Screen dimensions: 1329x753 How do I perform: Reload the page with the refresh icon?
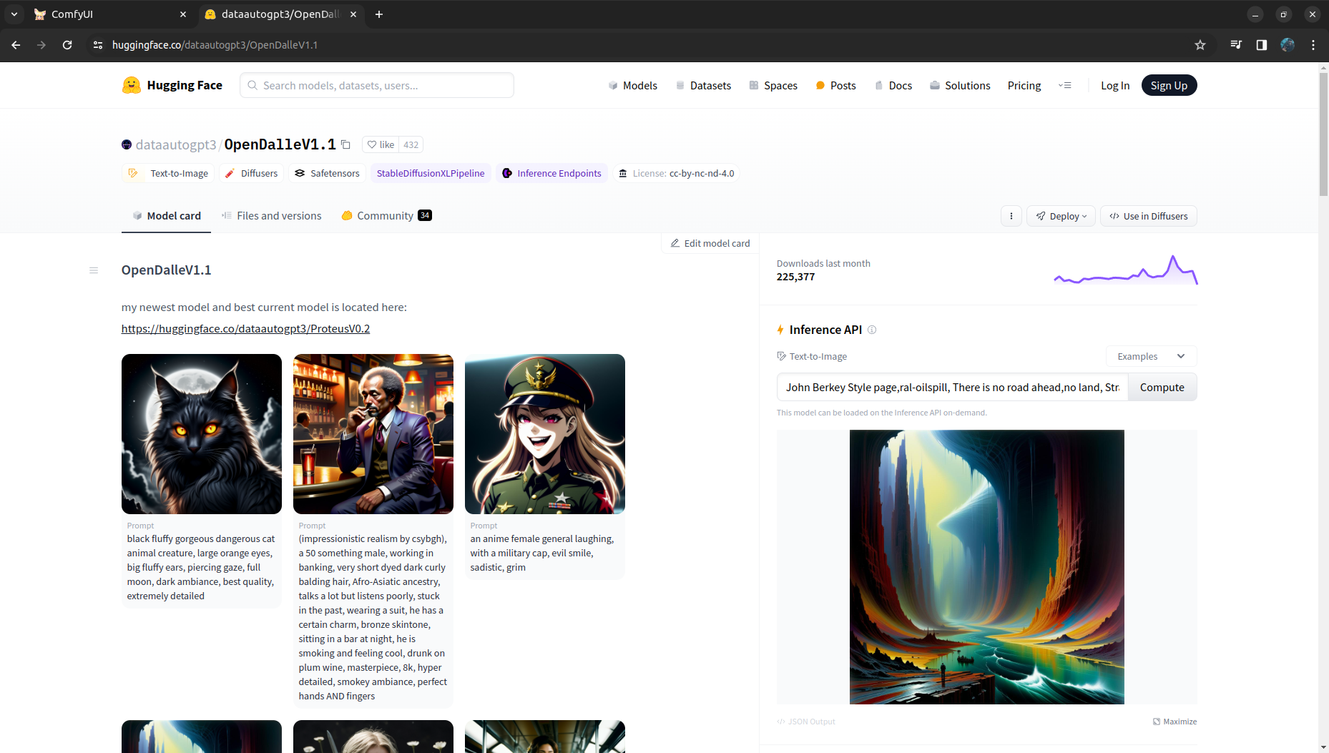click(x=67, y=45)
